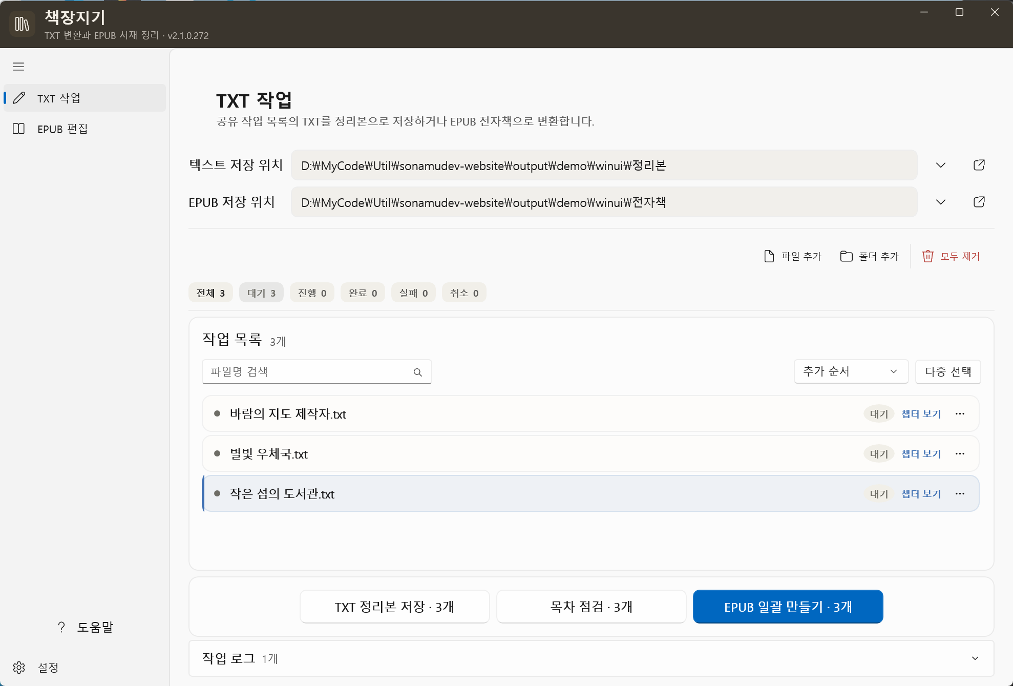This screenshot has width=1013, height=686.
Task: Select 바람의 지도 제작자.txt row
Action: click(590, 413)
